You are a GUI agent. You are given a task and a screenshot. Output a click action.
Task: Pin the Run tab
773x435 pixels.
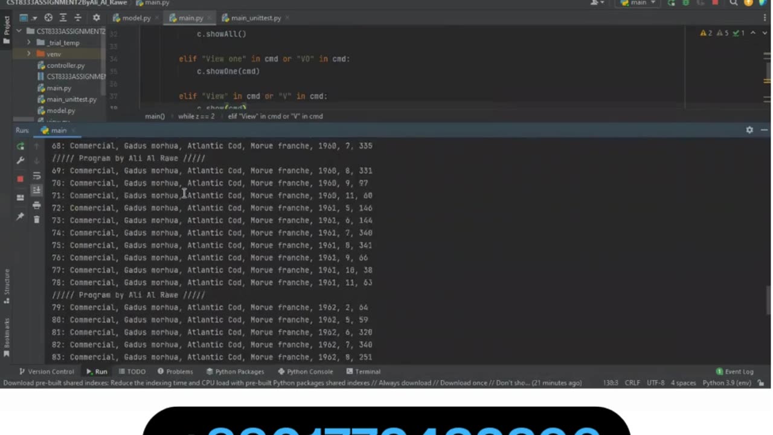(21, 216)
